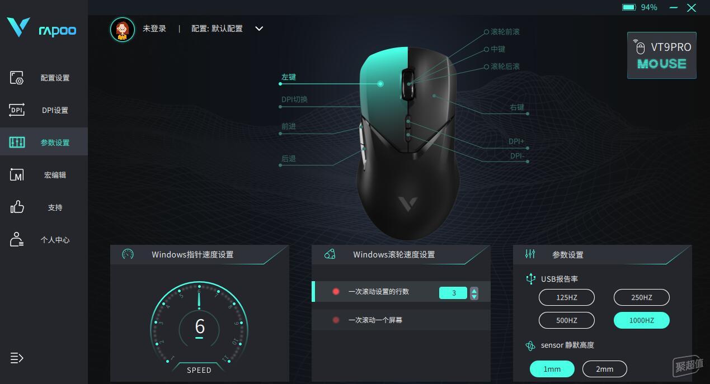Click the 左键 left button label
710x384 pixels.
coord(289,77)
